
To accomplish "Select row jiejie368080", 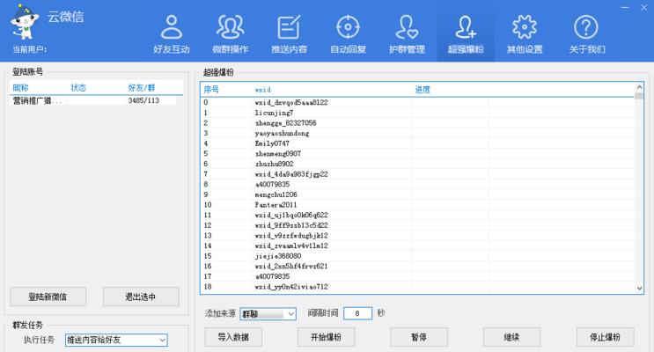I will (x=418, y=256).
